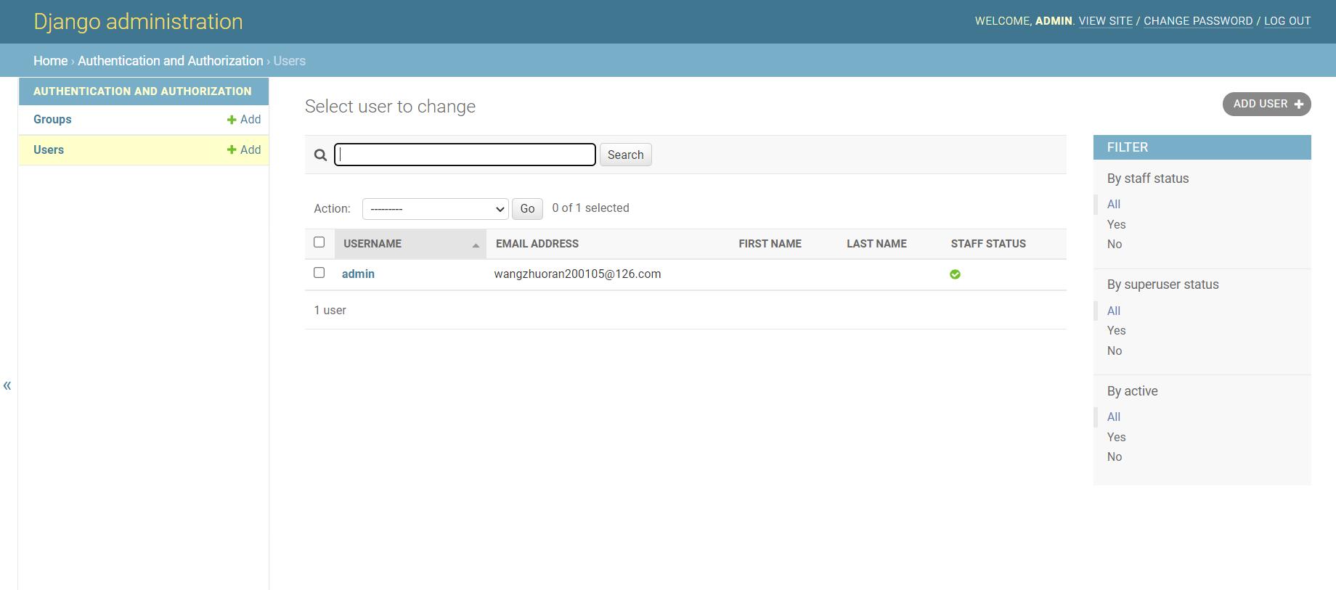Filter active users by All
1336x590 pixels.
click(x=1114, y=417)
